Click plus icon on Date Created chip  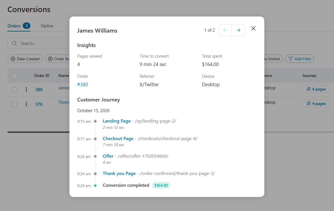coord(13,59)
